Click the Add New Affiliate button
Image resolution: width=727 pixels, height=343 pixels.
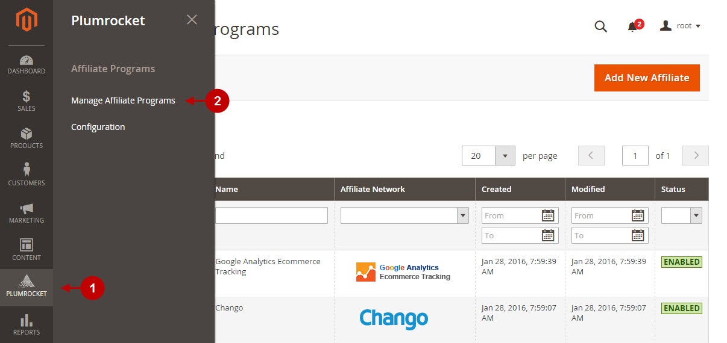[647, 78]
